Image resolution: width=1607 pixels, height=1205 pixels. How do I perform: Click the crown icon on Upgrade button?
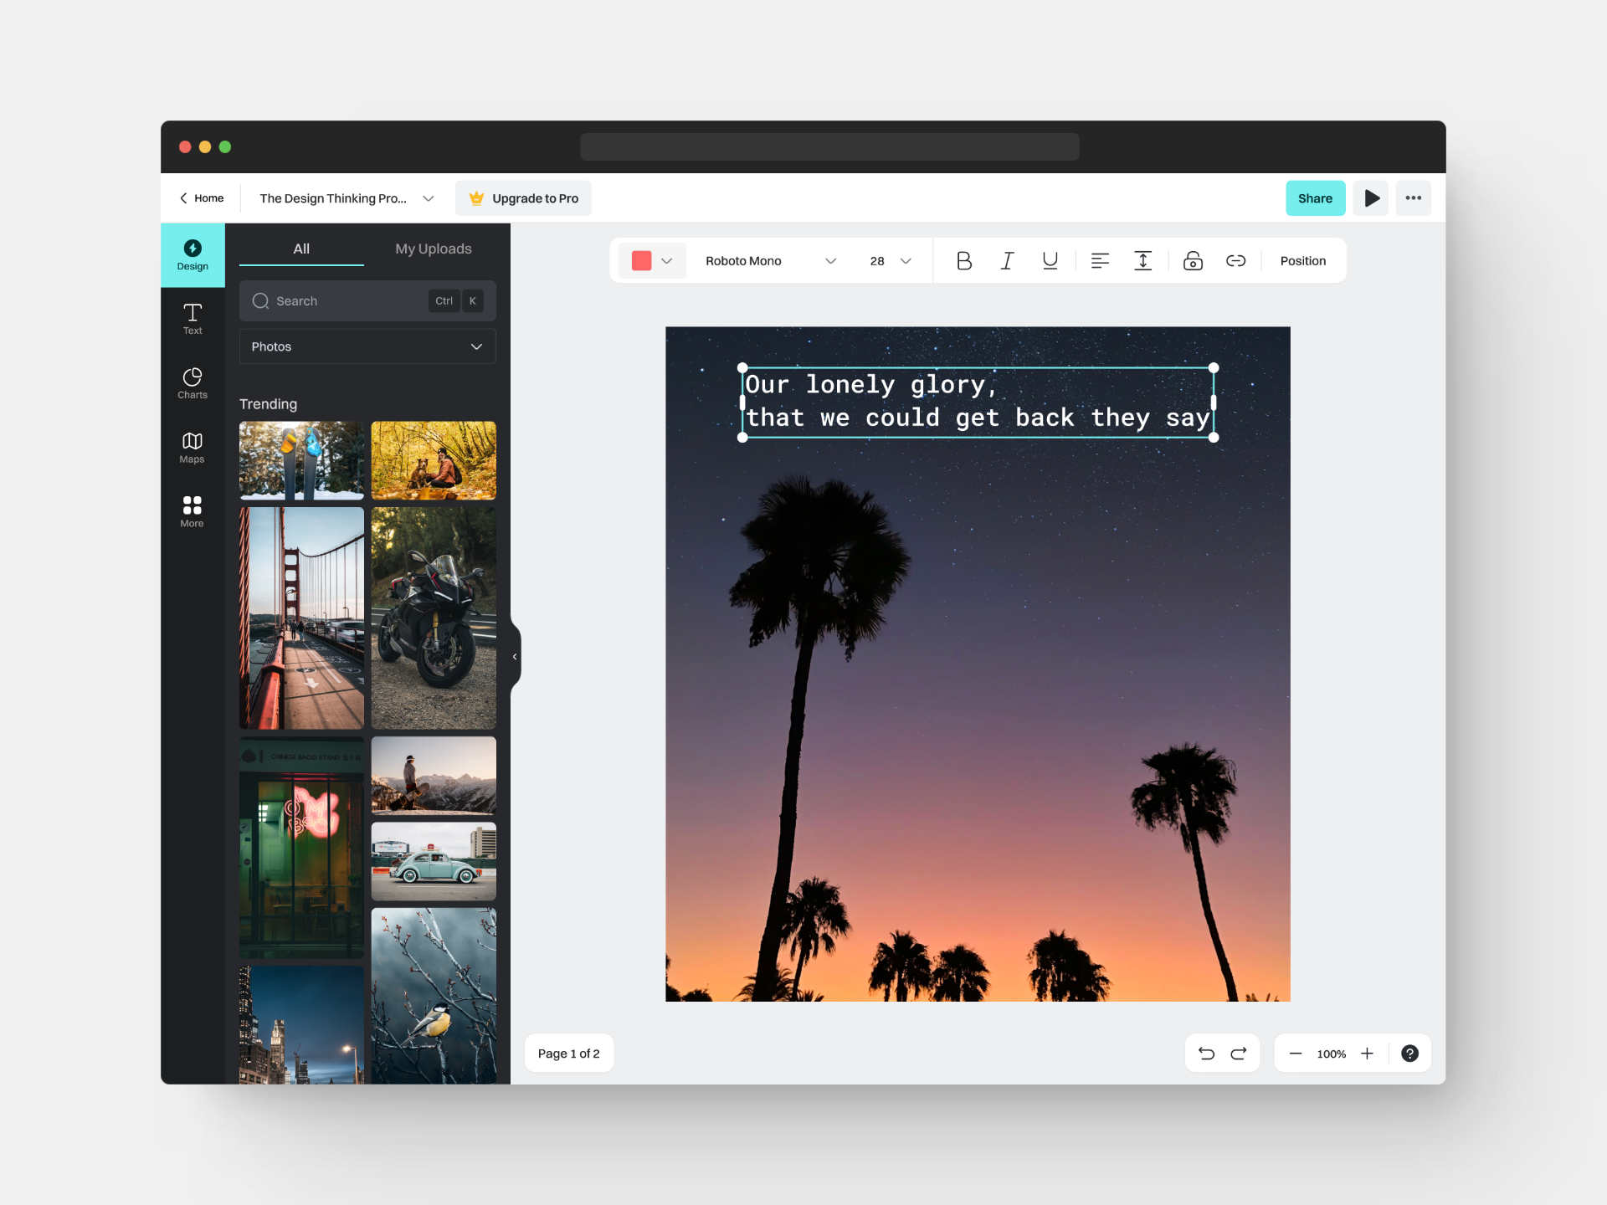[x=476, y=198]
